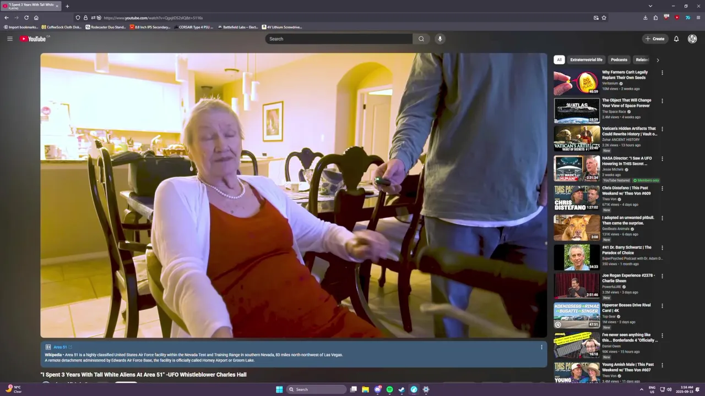
Task: Switch to the playing YouTube browser tab
Action: pyautogui.click(x=30, y=6)
